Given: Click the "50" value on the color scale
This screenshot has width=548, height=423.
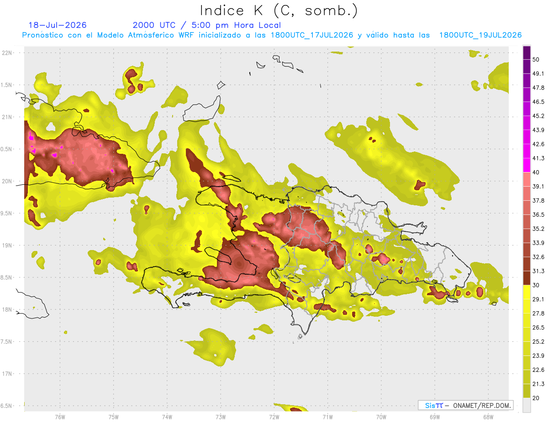Looking at the screenshot, I should click(537, 60).
